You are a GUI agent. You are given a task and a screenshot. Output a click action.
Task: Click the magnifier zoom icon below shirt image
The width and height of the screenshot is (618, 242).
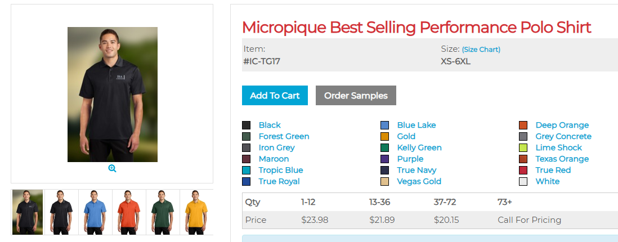[x=112, y=168]
